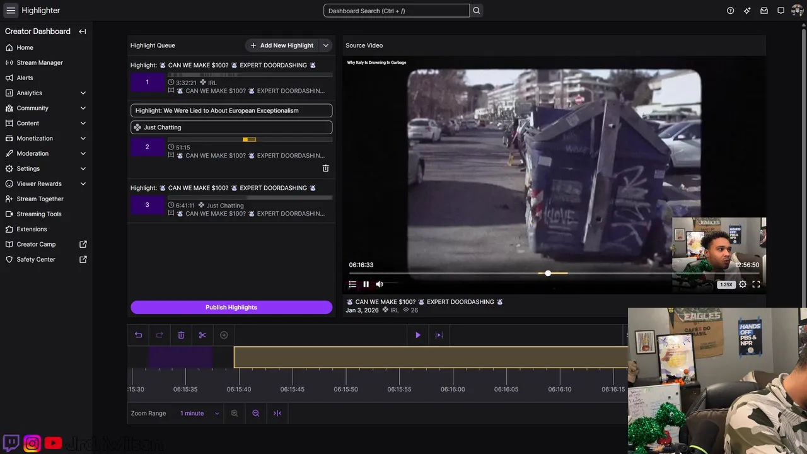807x454 pixels.
Task: Delete segment with timeline trash icon
Action: coord(181,335)
